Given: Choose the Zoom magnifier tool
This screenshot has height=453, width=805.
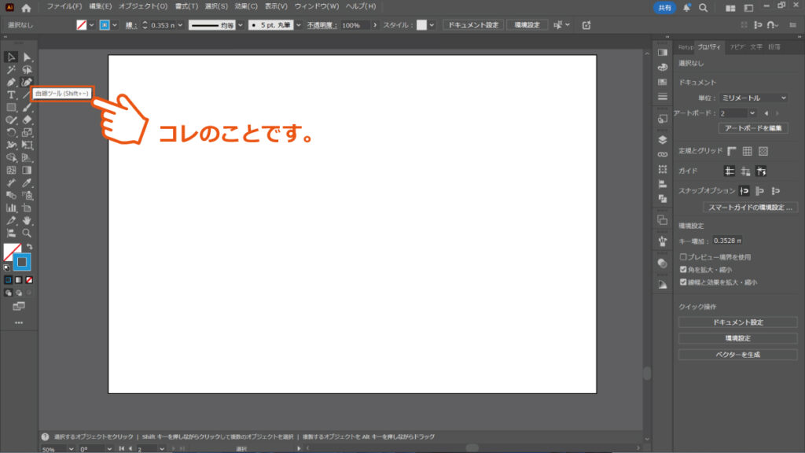Looking at the screenshot, I should tap(28, 233).
